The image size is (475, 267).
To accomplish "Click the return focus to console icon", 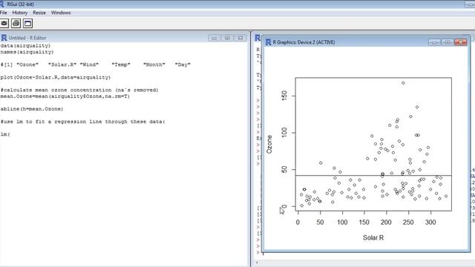I will pos(27,23).
